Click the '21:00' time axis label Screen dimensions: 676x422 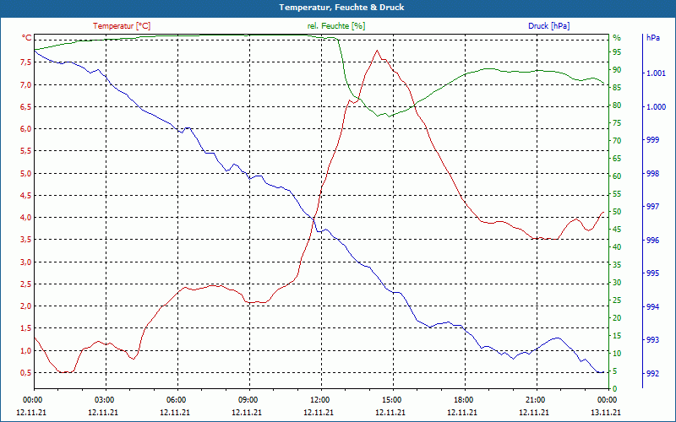pos(535,400)
